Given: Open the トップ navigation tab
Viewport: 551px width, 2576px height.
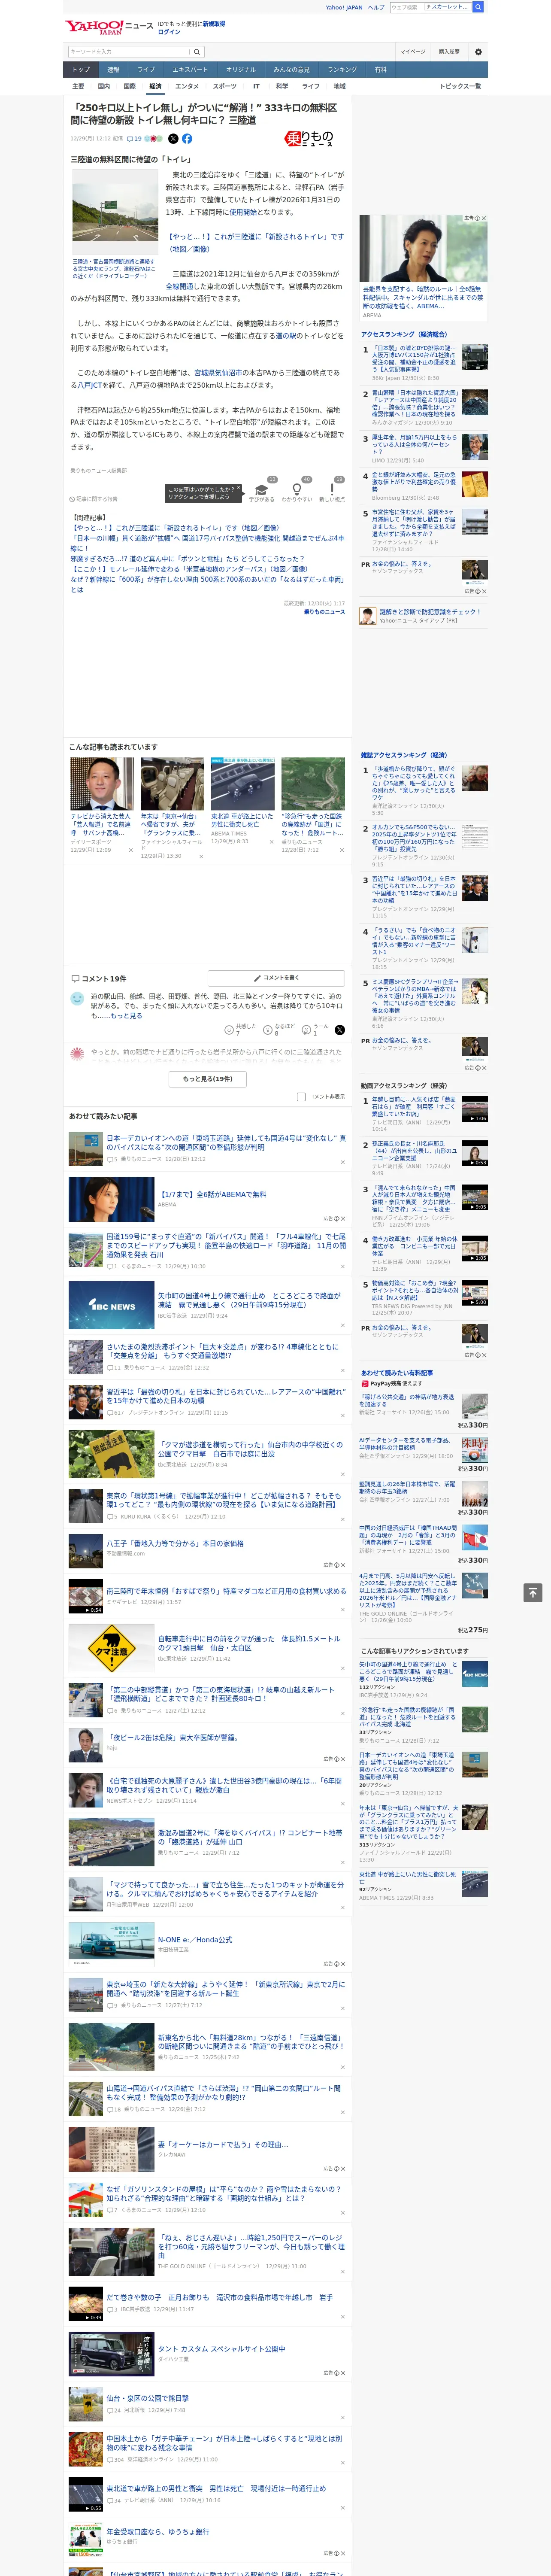Looking at the screenshot, I should click(x=81, y=70).
